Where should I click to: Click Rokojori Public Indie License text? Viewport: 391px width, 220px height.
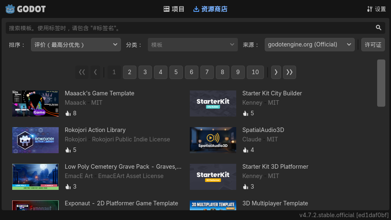coord(131,139)
